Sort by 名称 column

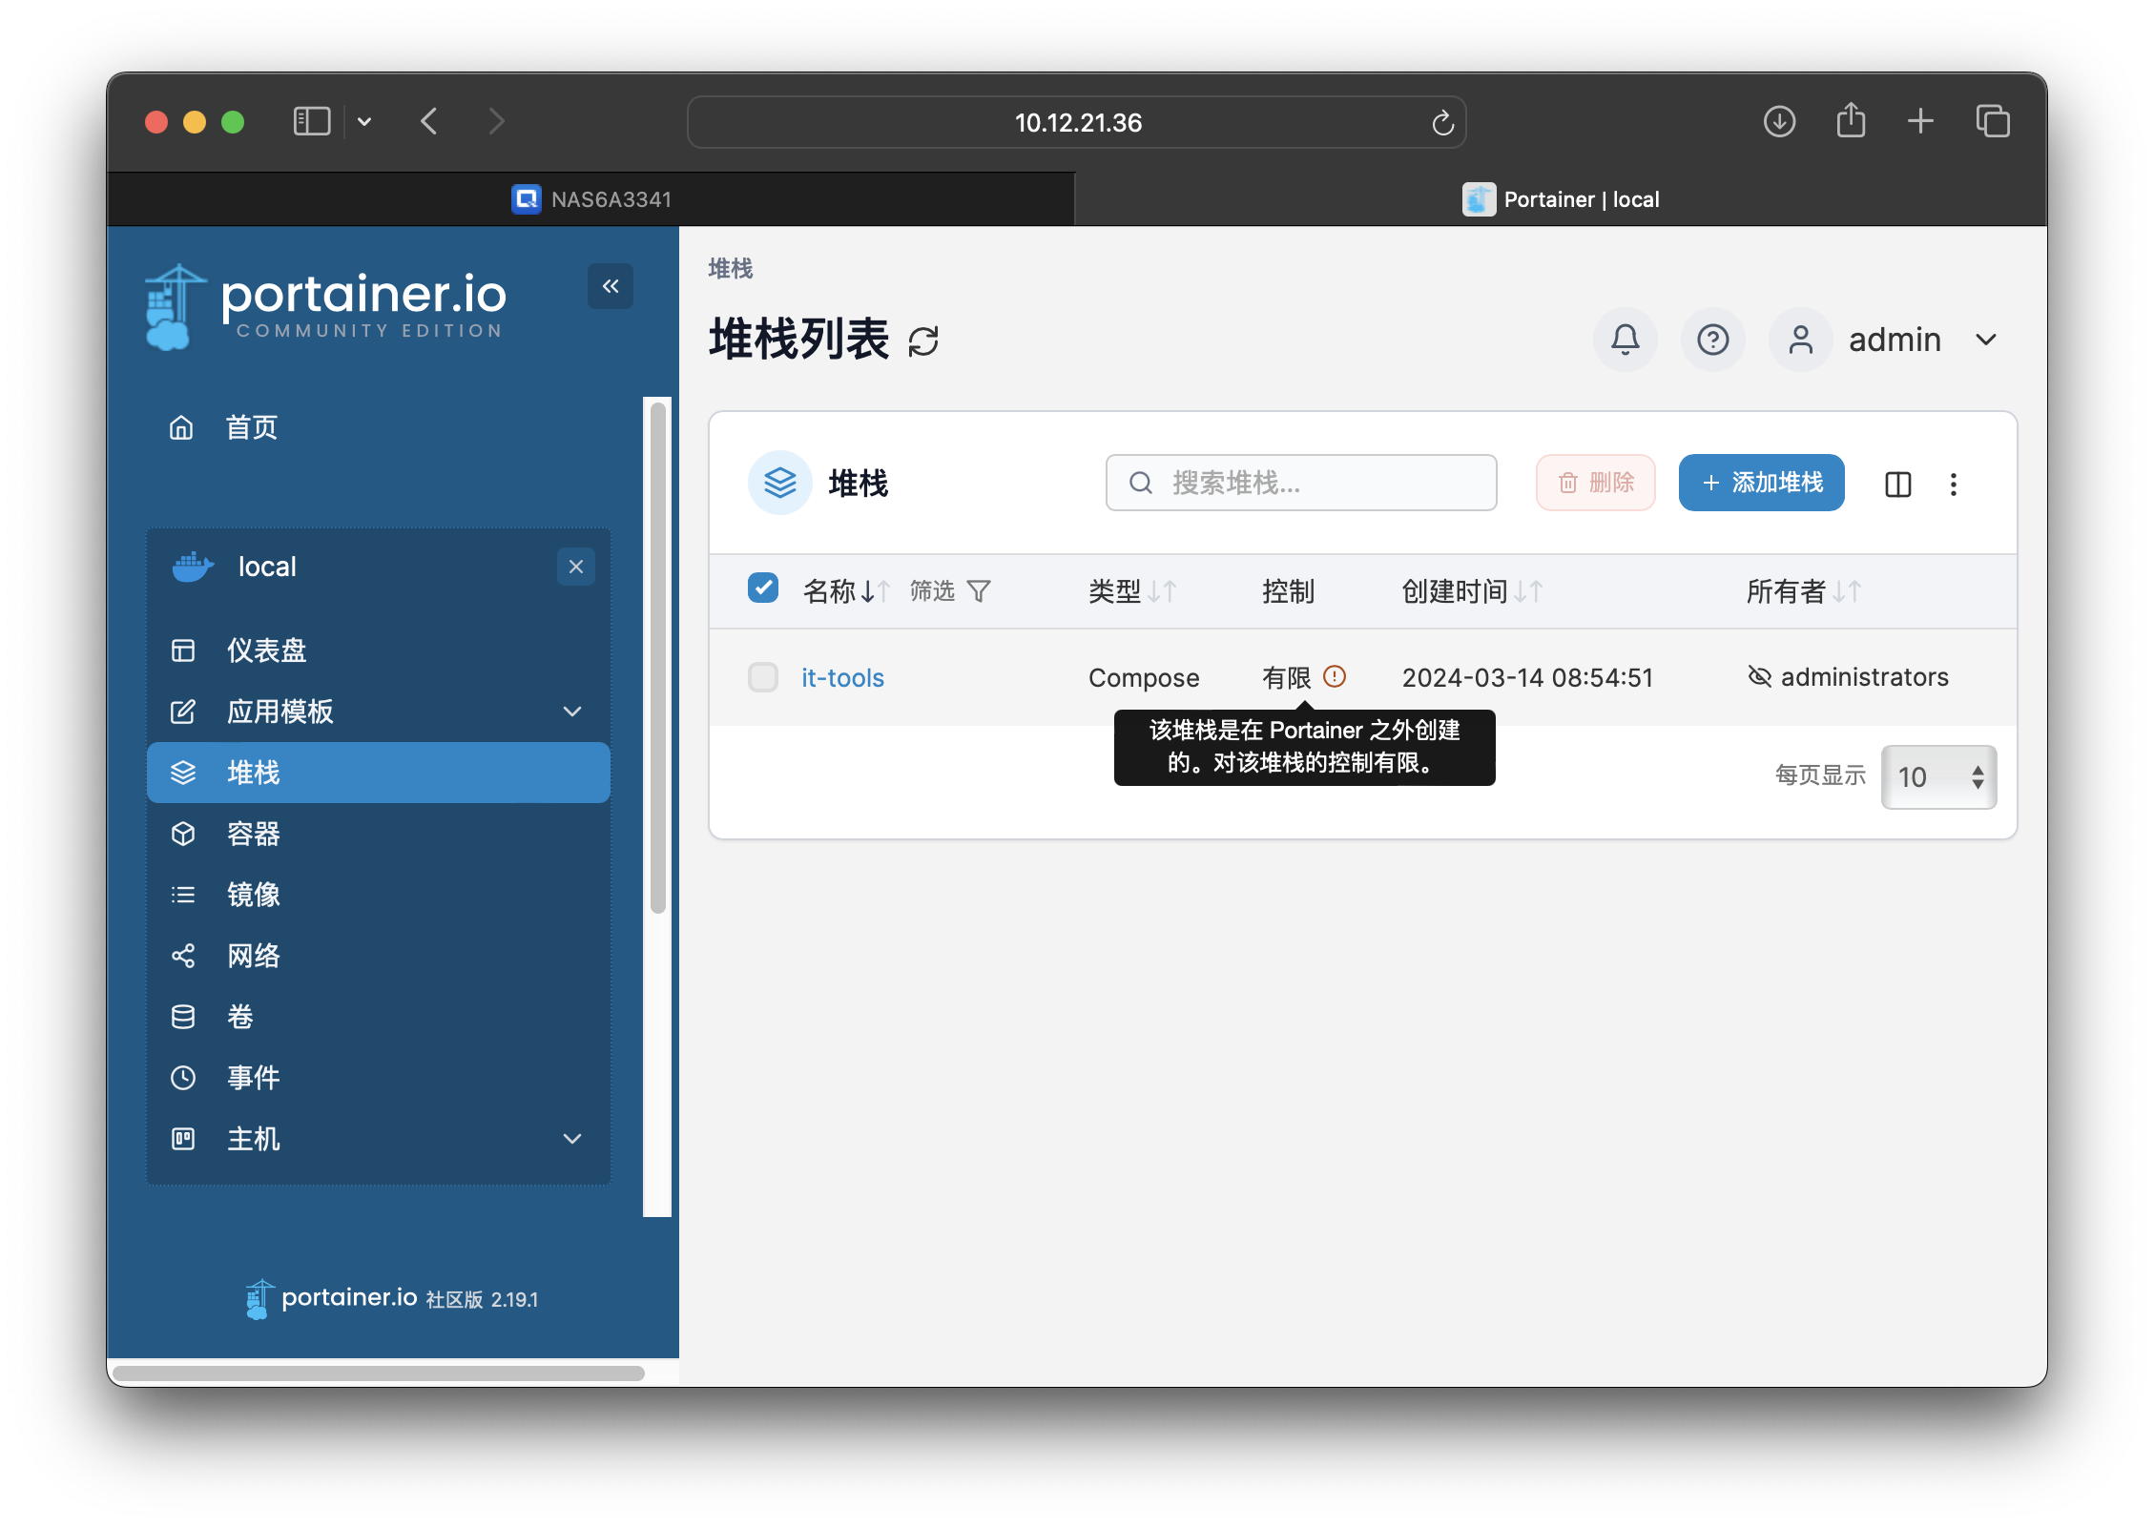847,591
